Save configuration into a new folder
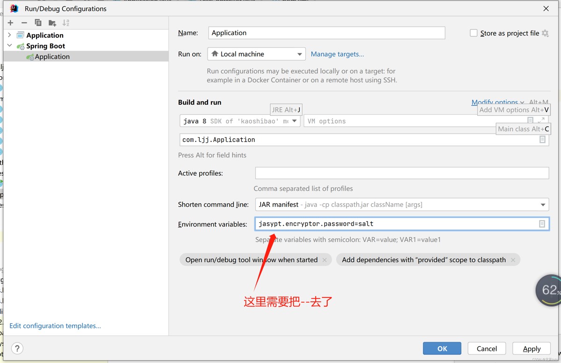The image size is (561, 363). (52, 22)
